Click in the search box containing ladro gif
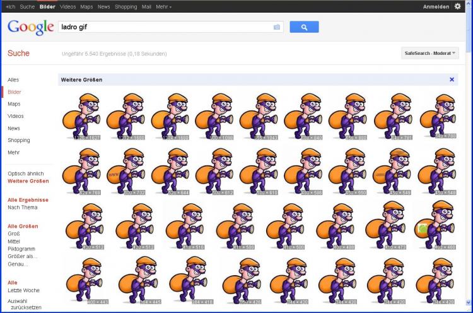This screenshot has height=313, width=473. point(164,27)
